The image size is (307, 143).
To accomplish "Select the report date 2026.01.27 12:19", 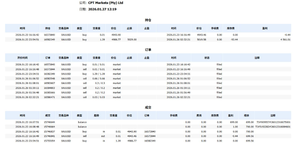I will pyautogui.click(x=102, y=9).
